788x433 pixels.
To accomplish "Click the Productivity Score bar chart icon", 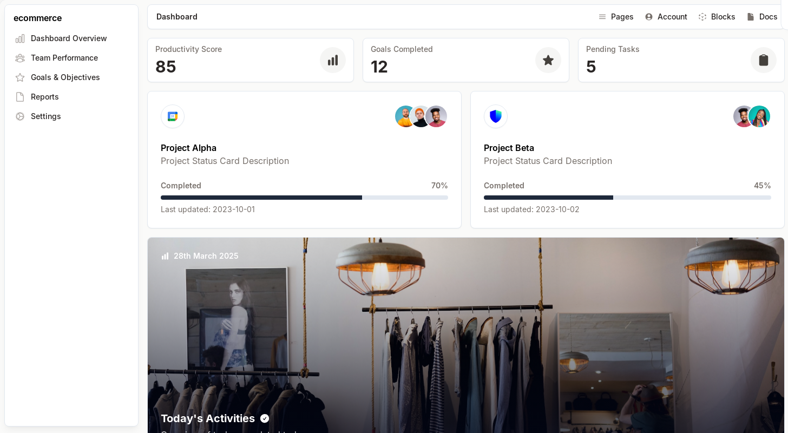I will [x=332, y=60].
